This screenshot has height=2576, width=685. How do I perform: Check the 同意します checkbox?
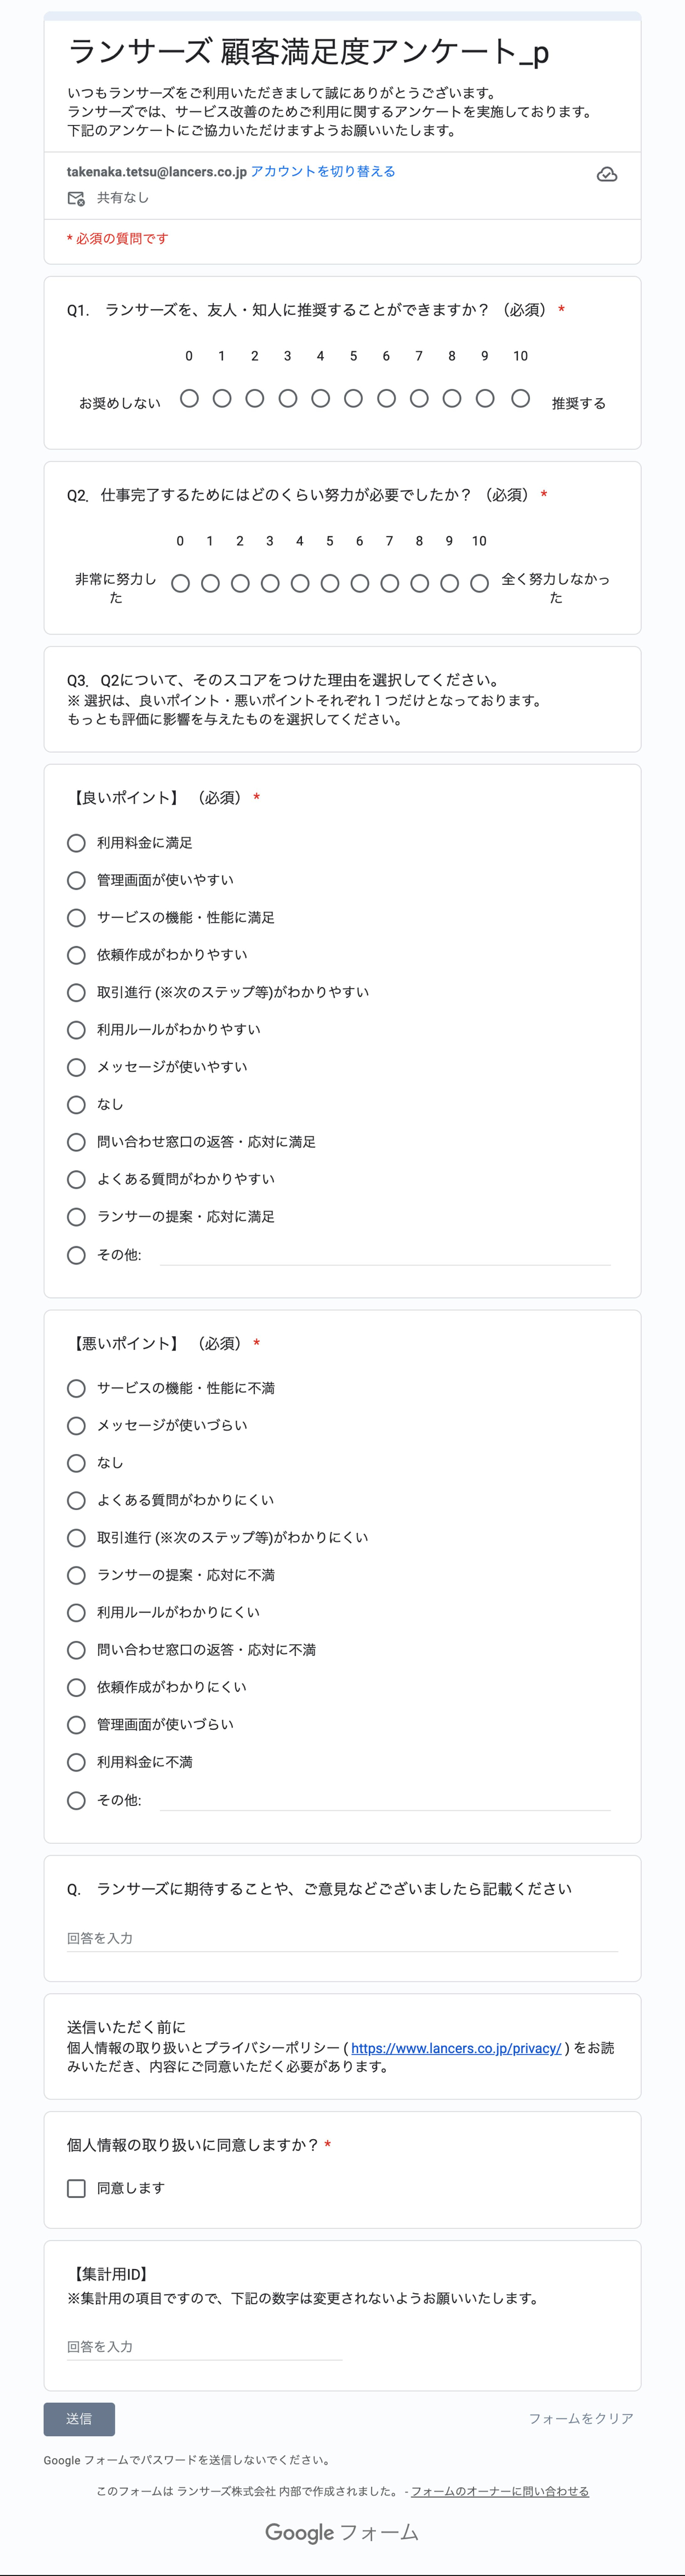[x=76, y=2189]
